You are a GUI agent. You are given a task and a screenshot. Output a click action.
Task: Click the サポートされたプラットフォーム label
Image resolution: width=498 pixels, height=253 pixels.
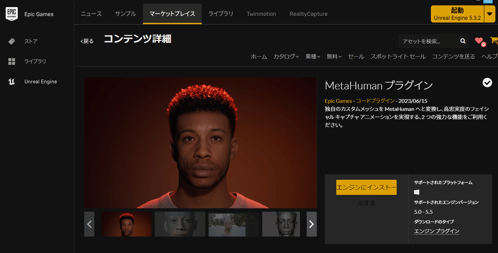(443, 182)
